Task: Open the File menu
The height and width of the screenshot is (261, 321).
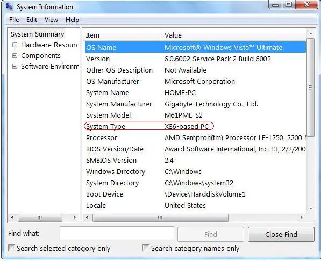Action: click(14, 20)
